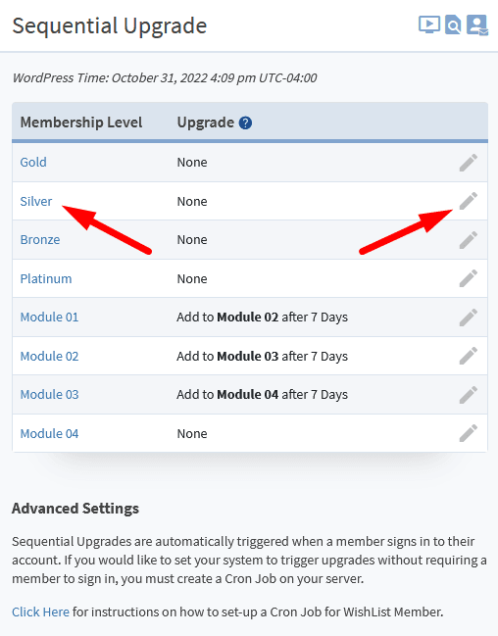Edit the Bronze upgrade via pencil icon
This screenshot has height=636, width=498.
pos(468,240)
